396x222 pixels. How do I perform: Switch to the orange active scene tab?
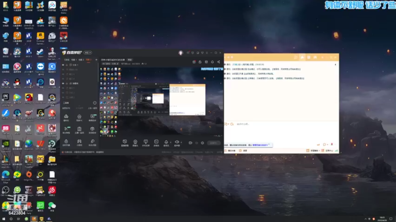click(89, 60)
